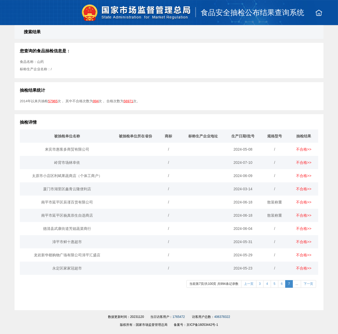This screenshot has width=338, height=334.
Task: Click the page info 当前第7页/共100页 label
Action: (x=214, y=284)
